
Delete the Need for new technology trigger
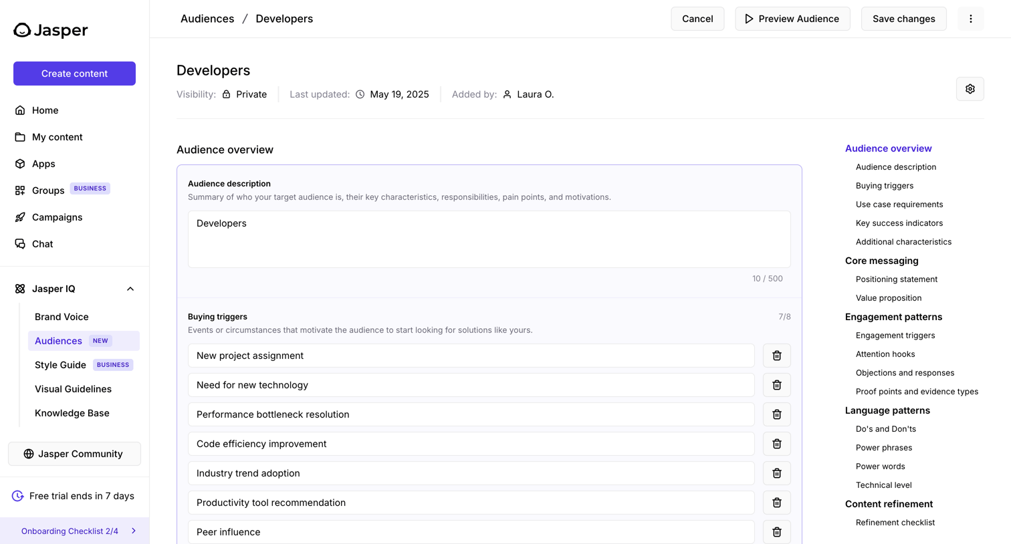[x=777, y=385]
